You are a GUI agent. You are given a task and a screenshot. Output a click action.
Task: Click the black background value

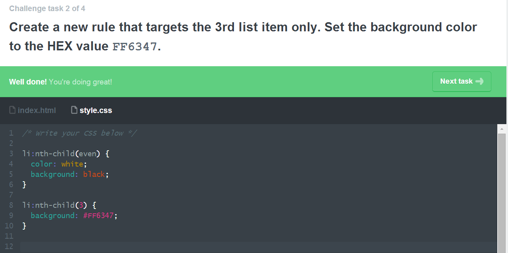(x=94, y=174)
